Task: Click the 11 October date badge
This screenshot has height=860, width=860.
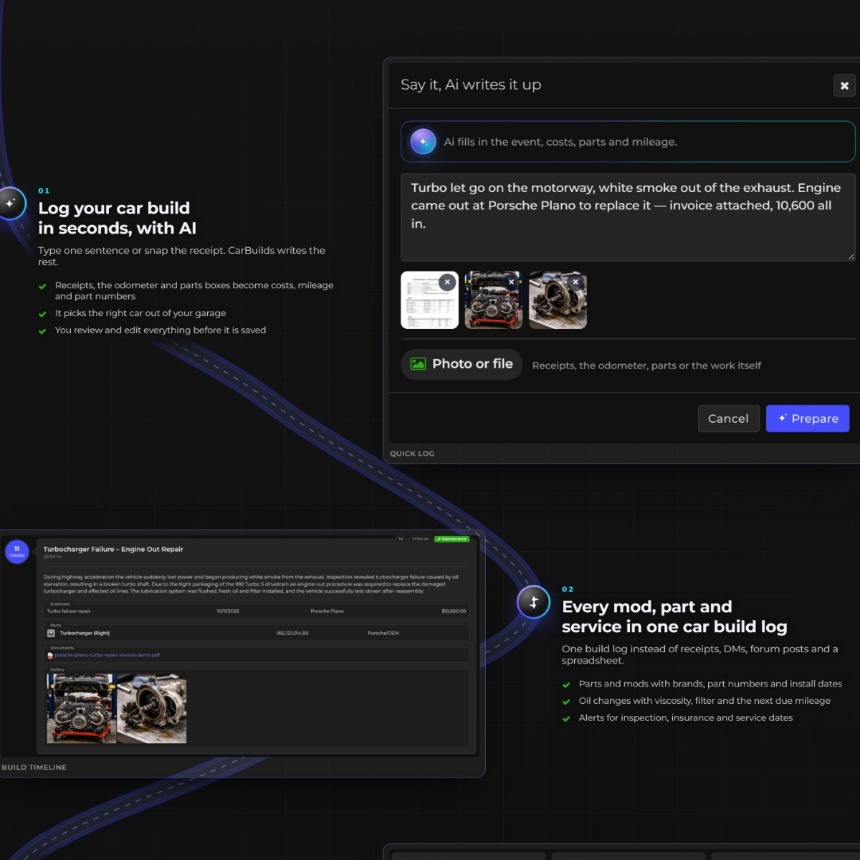Action: click(17, 552)
